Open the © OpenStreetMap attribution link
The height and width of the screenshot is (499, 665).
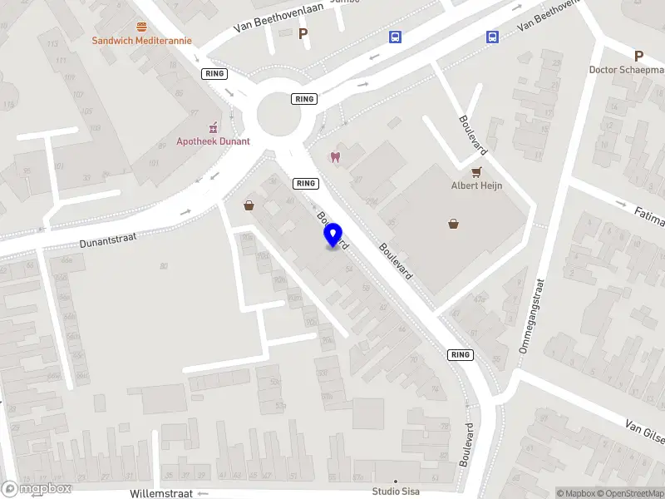(x=631, y=493)
